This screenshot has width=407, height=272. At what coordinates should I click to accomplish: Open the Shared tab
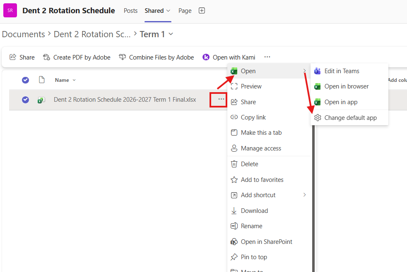[x=154, y=11]
